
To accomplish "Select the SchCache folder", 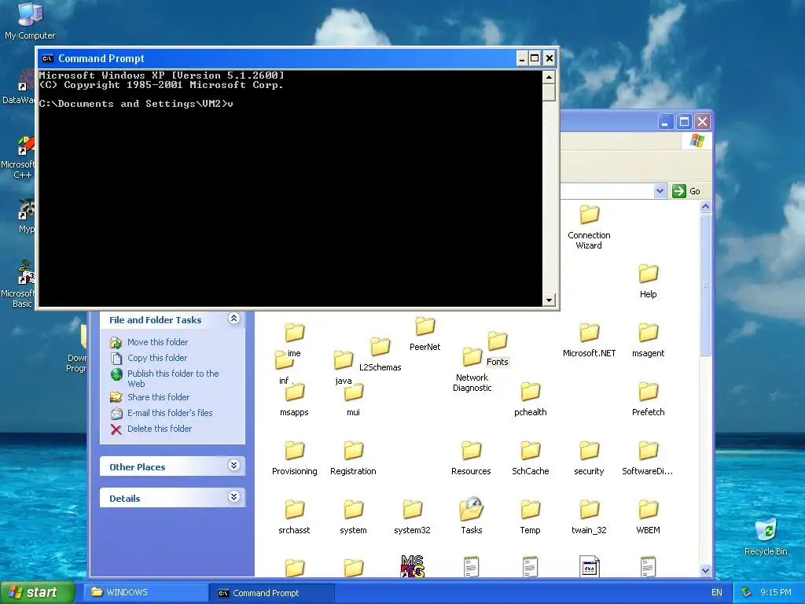I will tap(531, 459).
